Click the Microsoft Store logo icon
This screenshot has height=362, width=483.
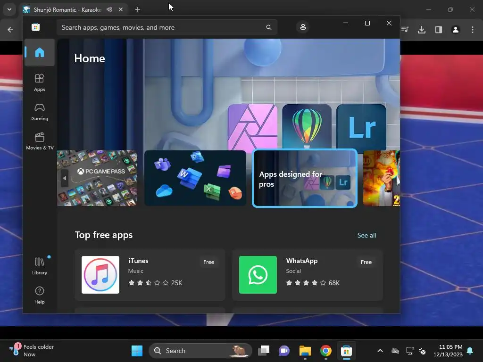(36, 27)
